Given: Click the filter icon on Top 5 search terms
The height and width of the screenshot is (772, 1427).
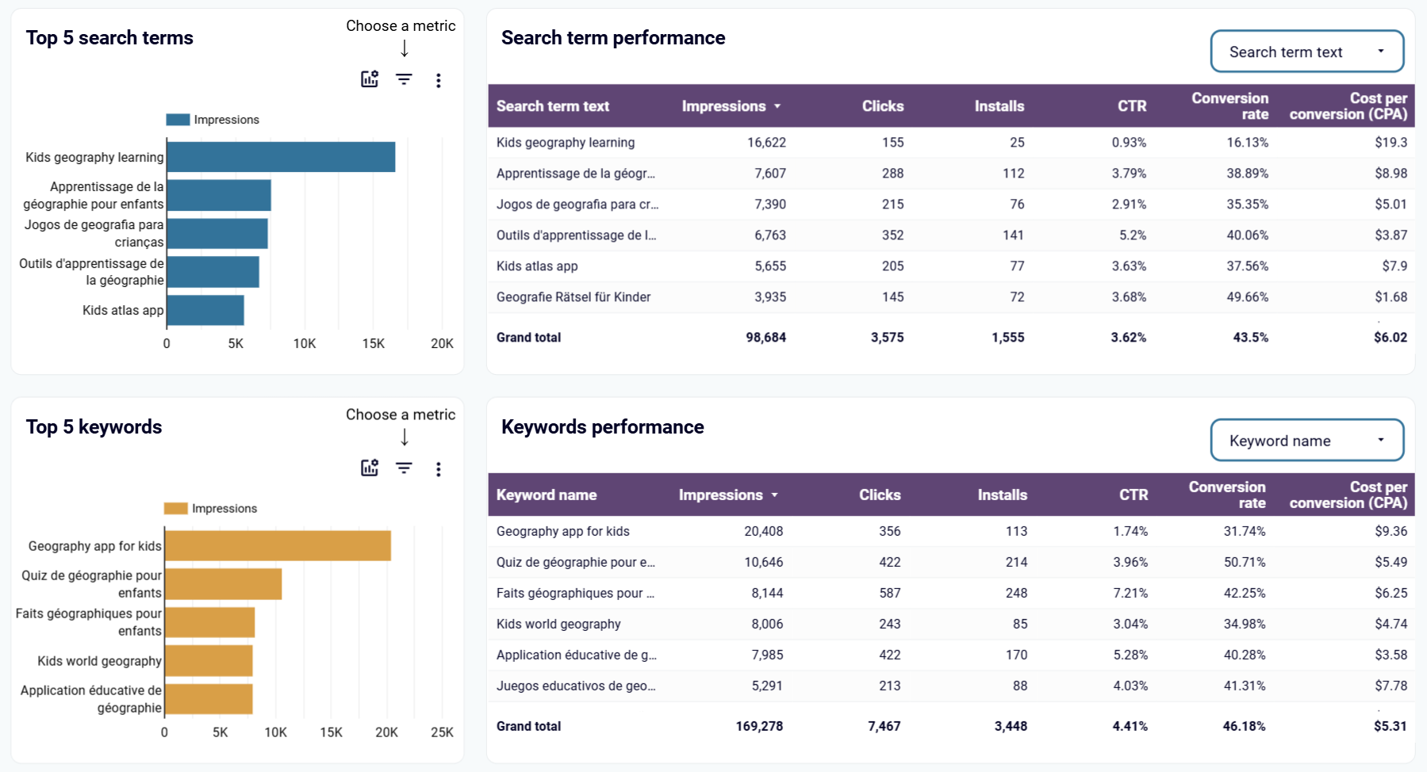Looking at the screenshot, I should point(405,79).
